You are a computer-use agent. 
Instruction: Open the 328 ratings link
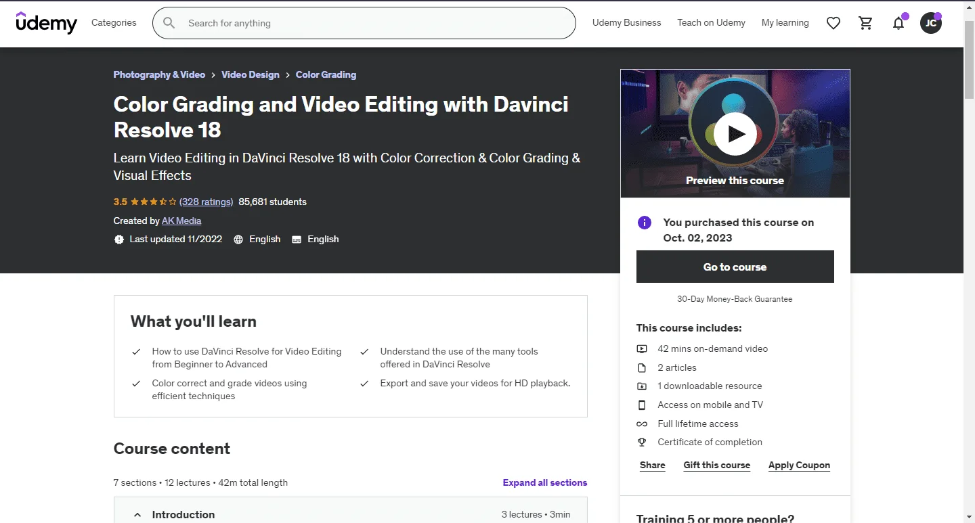pyautogui.click(x=207, y=202)
